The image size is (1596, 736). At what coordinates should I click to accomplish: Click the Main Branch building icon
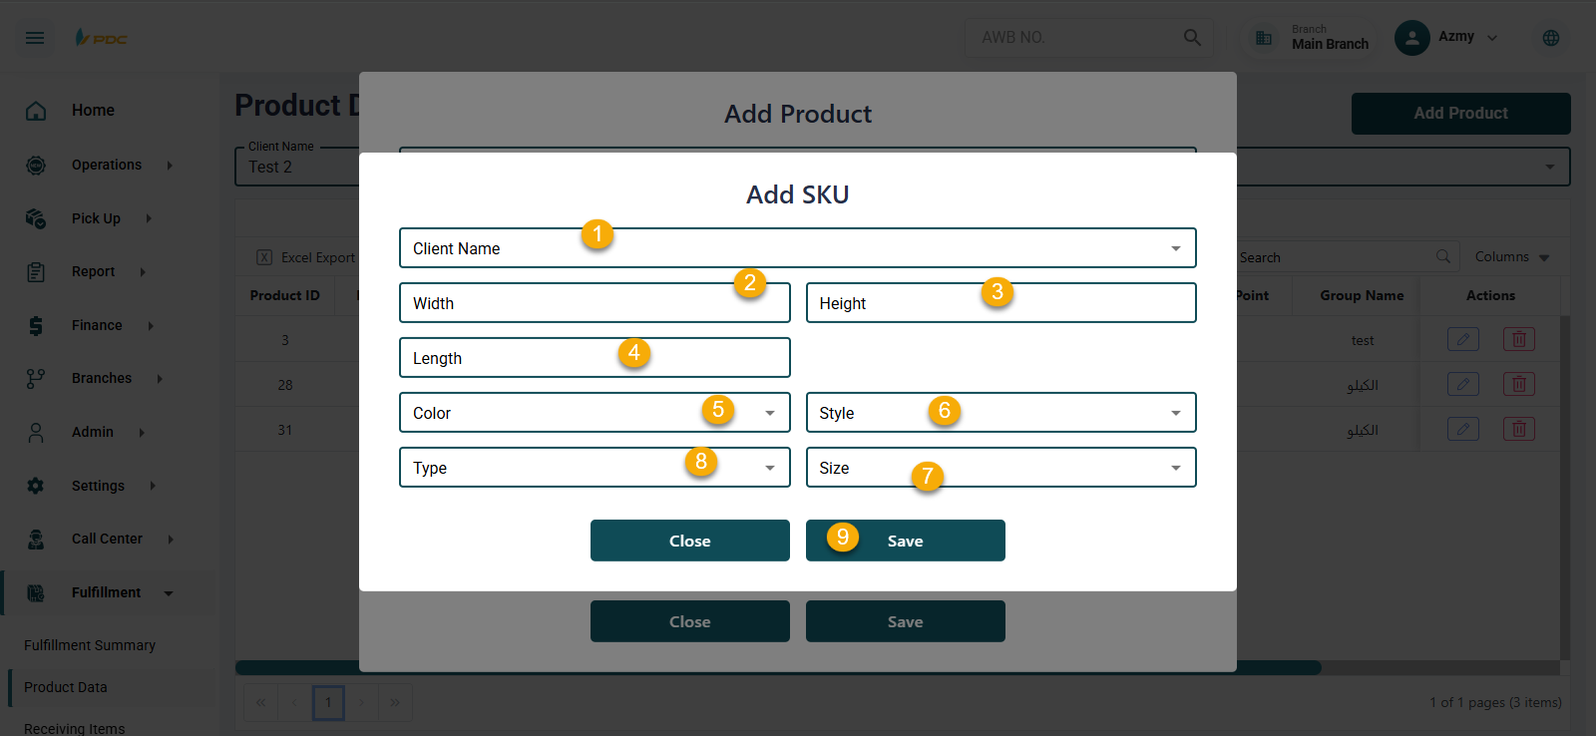tap(1264, 38)
